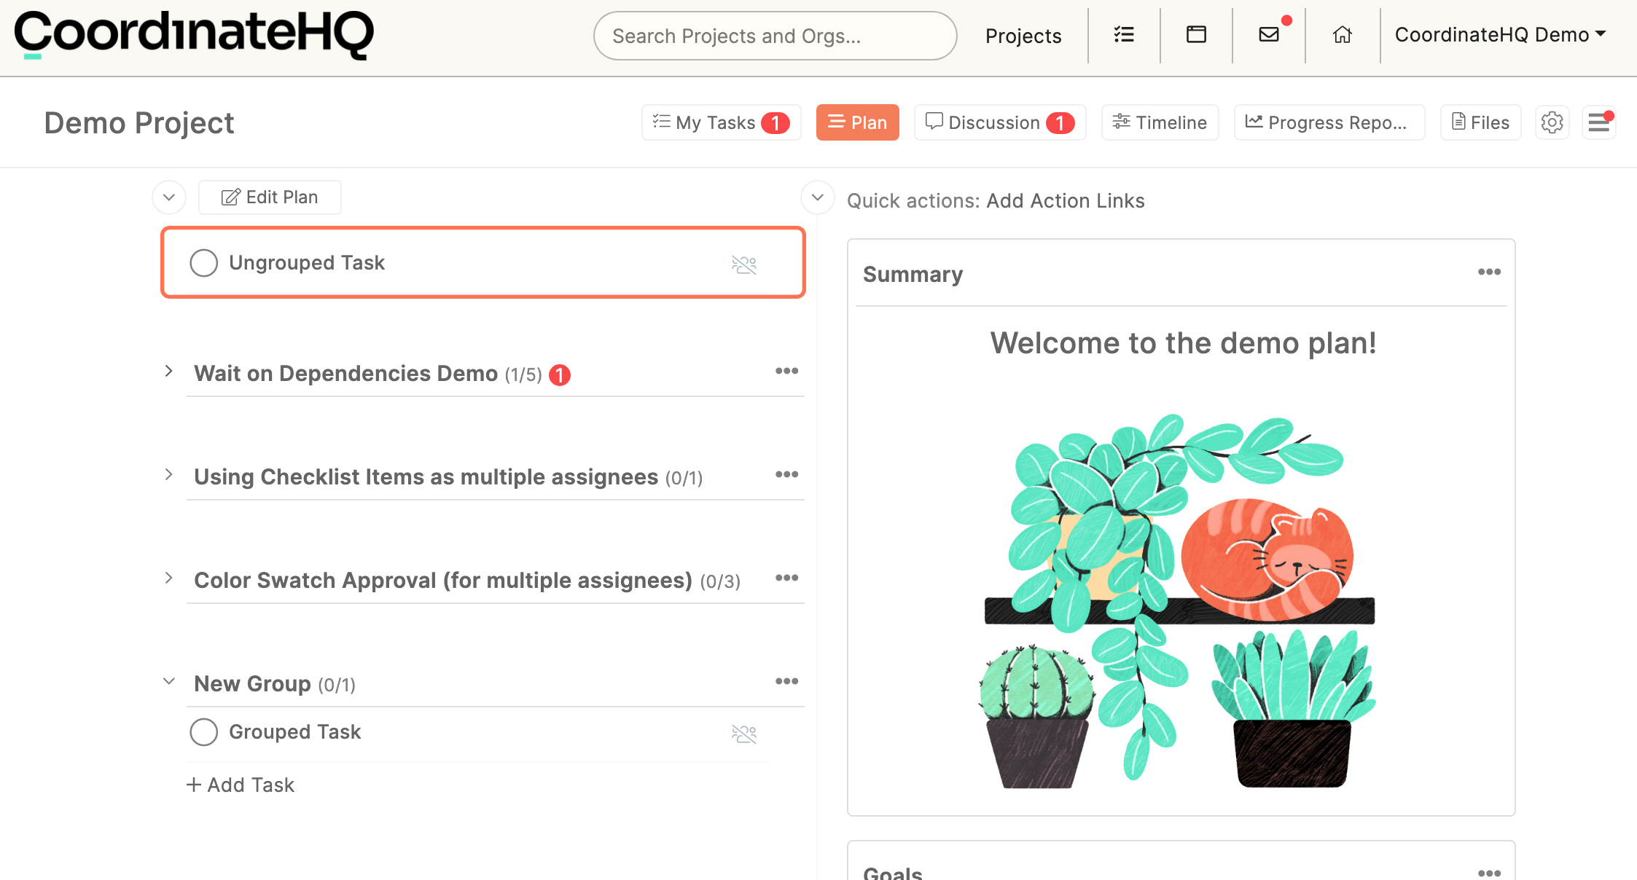
Task: Open Wait on Dependencies Demo group title
Action: tap(345, 374)
